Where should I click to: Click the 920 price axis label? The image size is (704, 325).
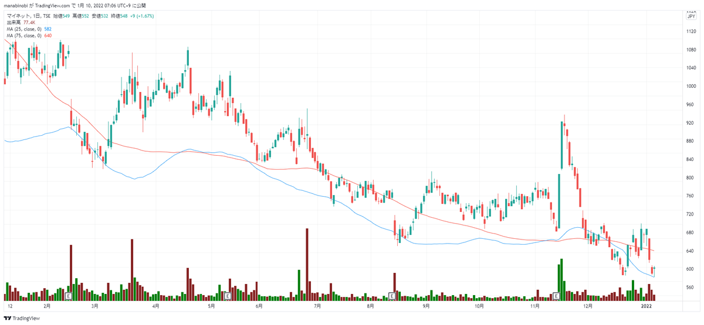pyautogui.click(x=691, y=123)
